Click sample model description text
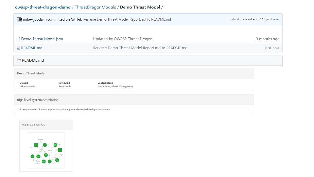This screenshot has height=177, width=314. pyautogui.click(x=65, y=109)
